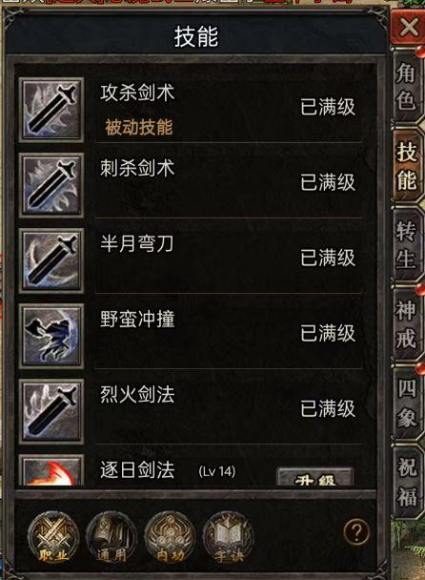Switch to the 祝福 blessing tab

click(406, 482)
